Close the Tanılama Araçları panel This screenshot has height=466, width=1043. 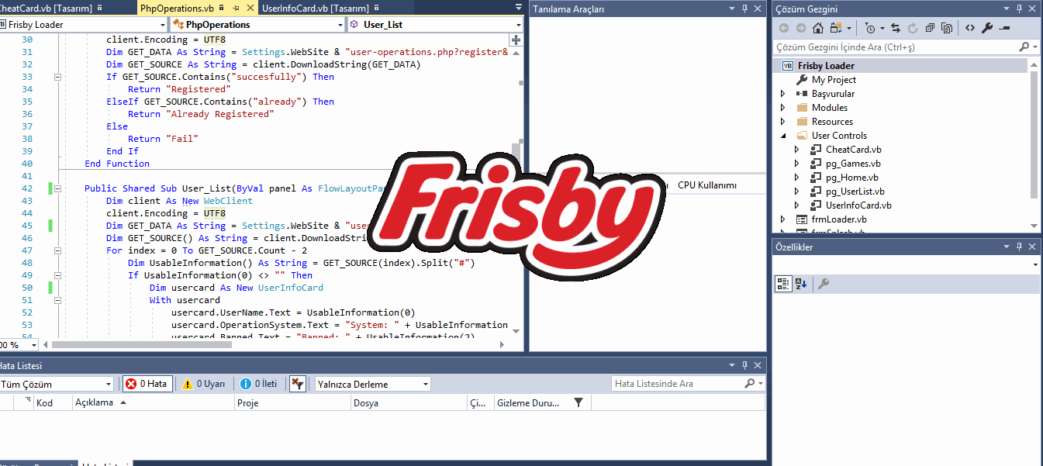pyautogui.click(x=758, y=9)
